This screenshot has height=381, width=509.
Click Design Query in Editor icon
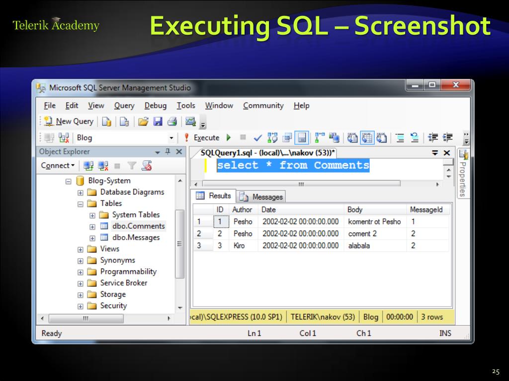287,138
